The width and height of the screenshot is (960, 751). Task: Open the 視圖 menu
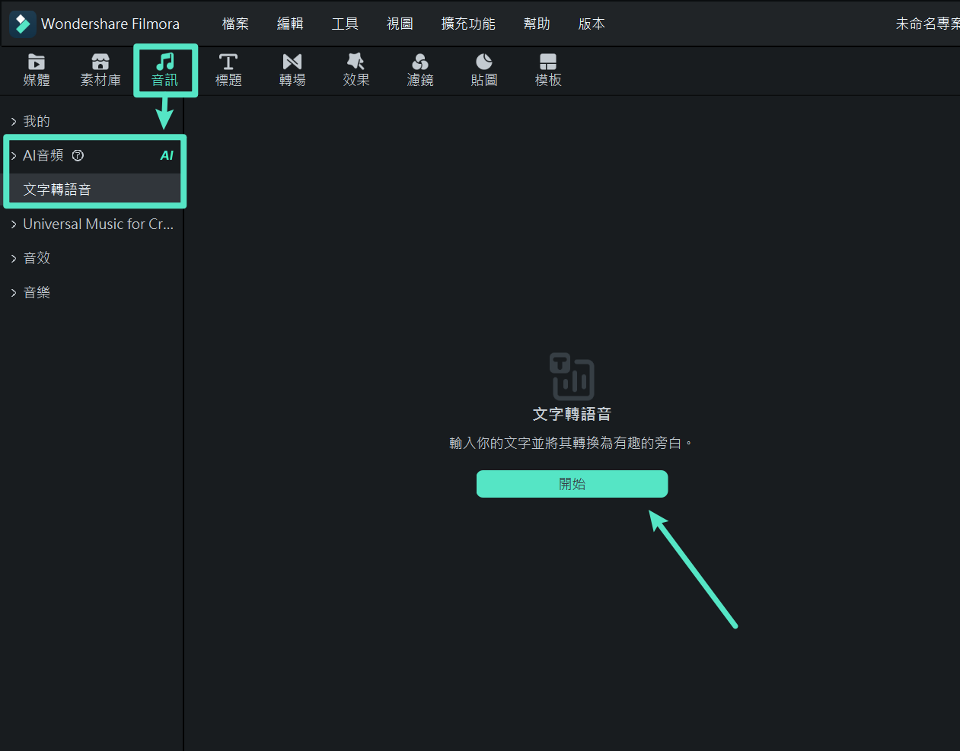tap(400, 24)
